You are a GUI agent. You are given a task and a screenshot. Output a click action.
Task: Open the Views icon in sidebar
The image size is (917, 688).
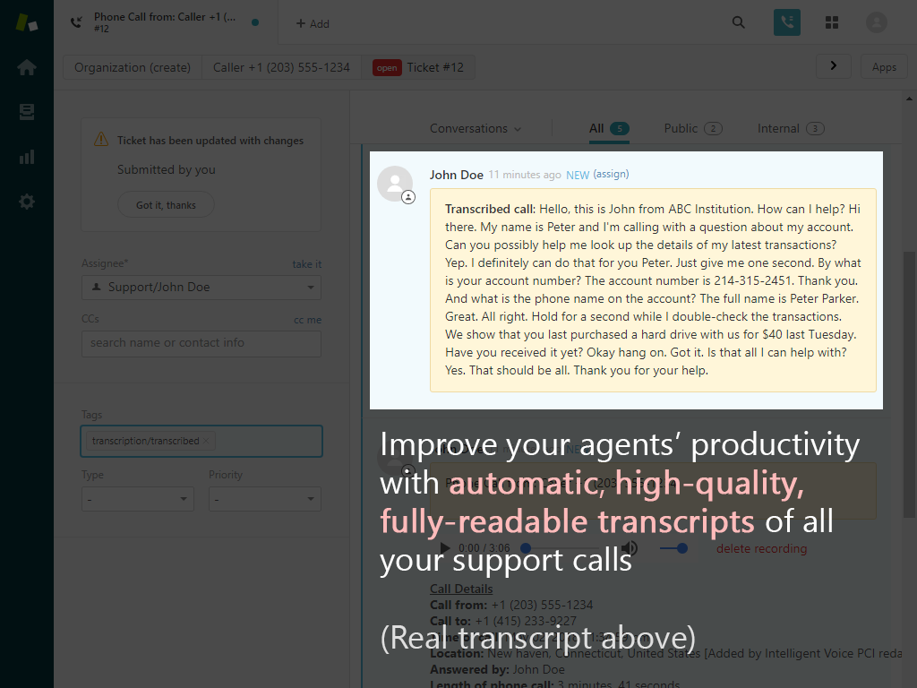point(26,112)
